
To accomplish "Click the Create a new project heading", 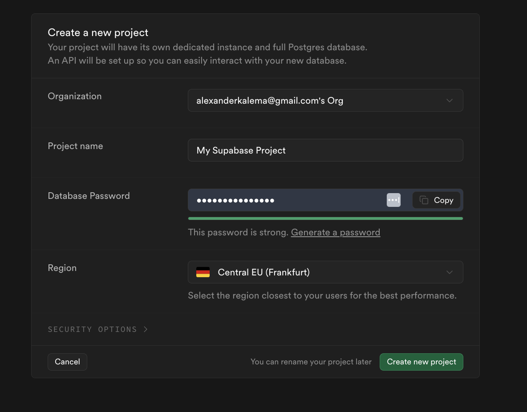I will coord(98,32).
